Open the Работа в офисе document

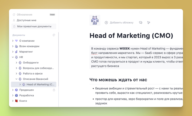[34, 73]
